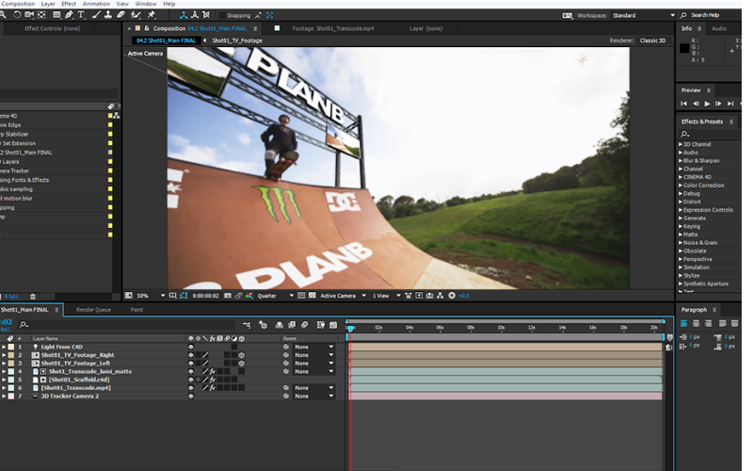Expand the Shot01_TV_Footage_Right layer
This screenshot has height=471, width=753.
coord(4,355)
